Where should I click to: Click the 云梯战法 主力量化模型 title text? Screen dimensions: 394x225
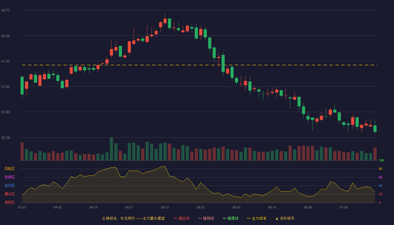click(x=133, y=218)
